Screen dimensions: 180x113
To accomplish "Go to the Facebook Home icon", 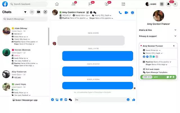I will point(57,4).
